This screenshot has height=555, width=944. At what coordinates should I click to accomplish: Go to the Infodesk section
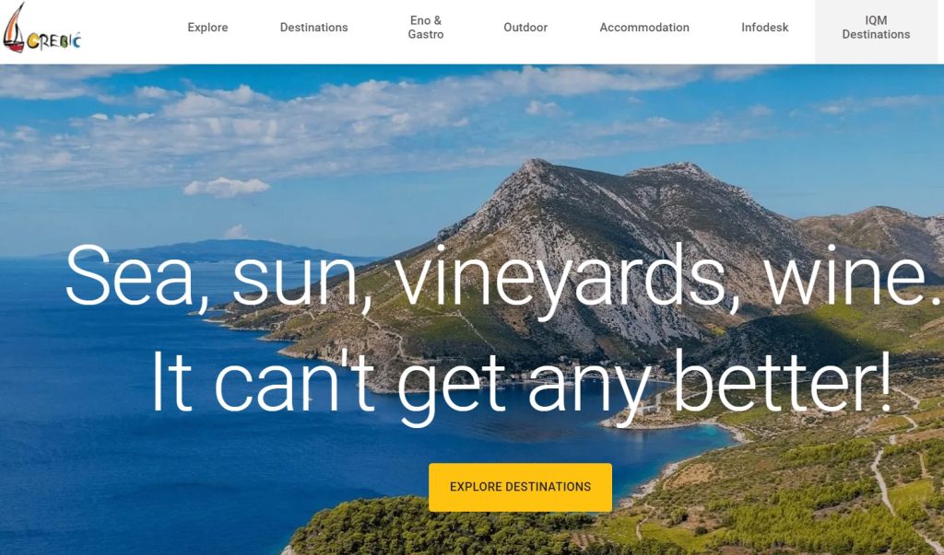point(764,28)
